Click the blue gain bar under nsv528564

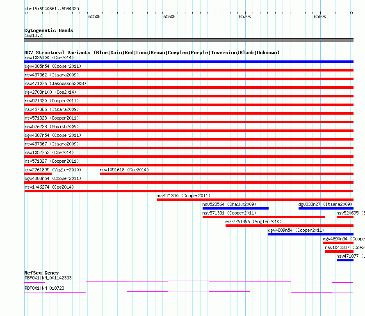pos(235,208)
